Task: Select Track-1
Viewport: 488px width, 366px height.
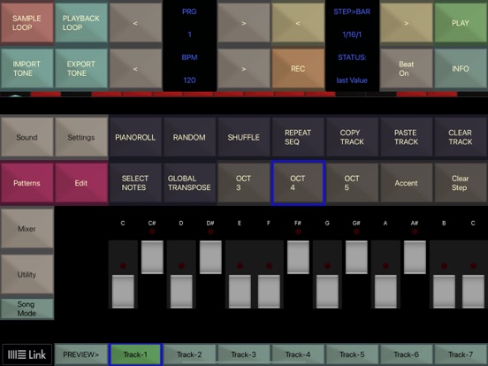Action: coord(135,355)
